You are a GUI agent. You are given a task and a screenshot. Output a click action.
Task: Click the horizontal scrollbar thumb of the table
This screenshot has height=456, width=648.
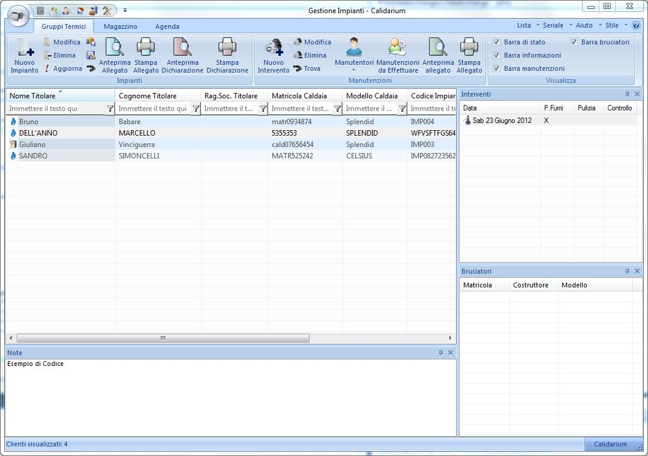coord(163,338)
